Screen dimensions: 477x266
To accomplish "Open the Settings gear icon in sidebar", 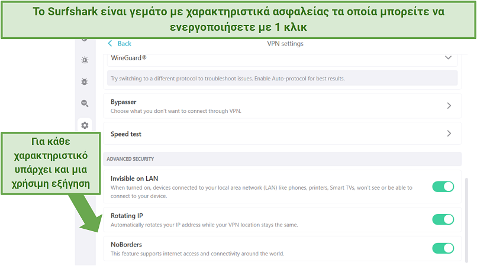I will pos(85,125).
